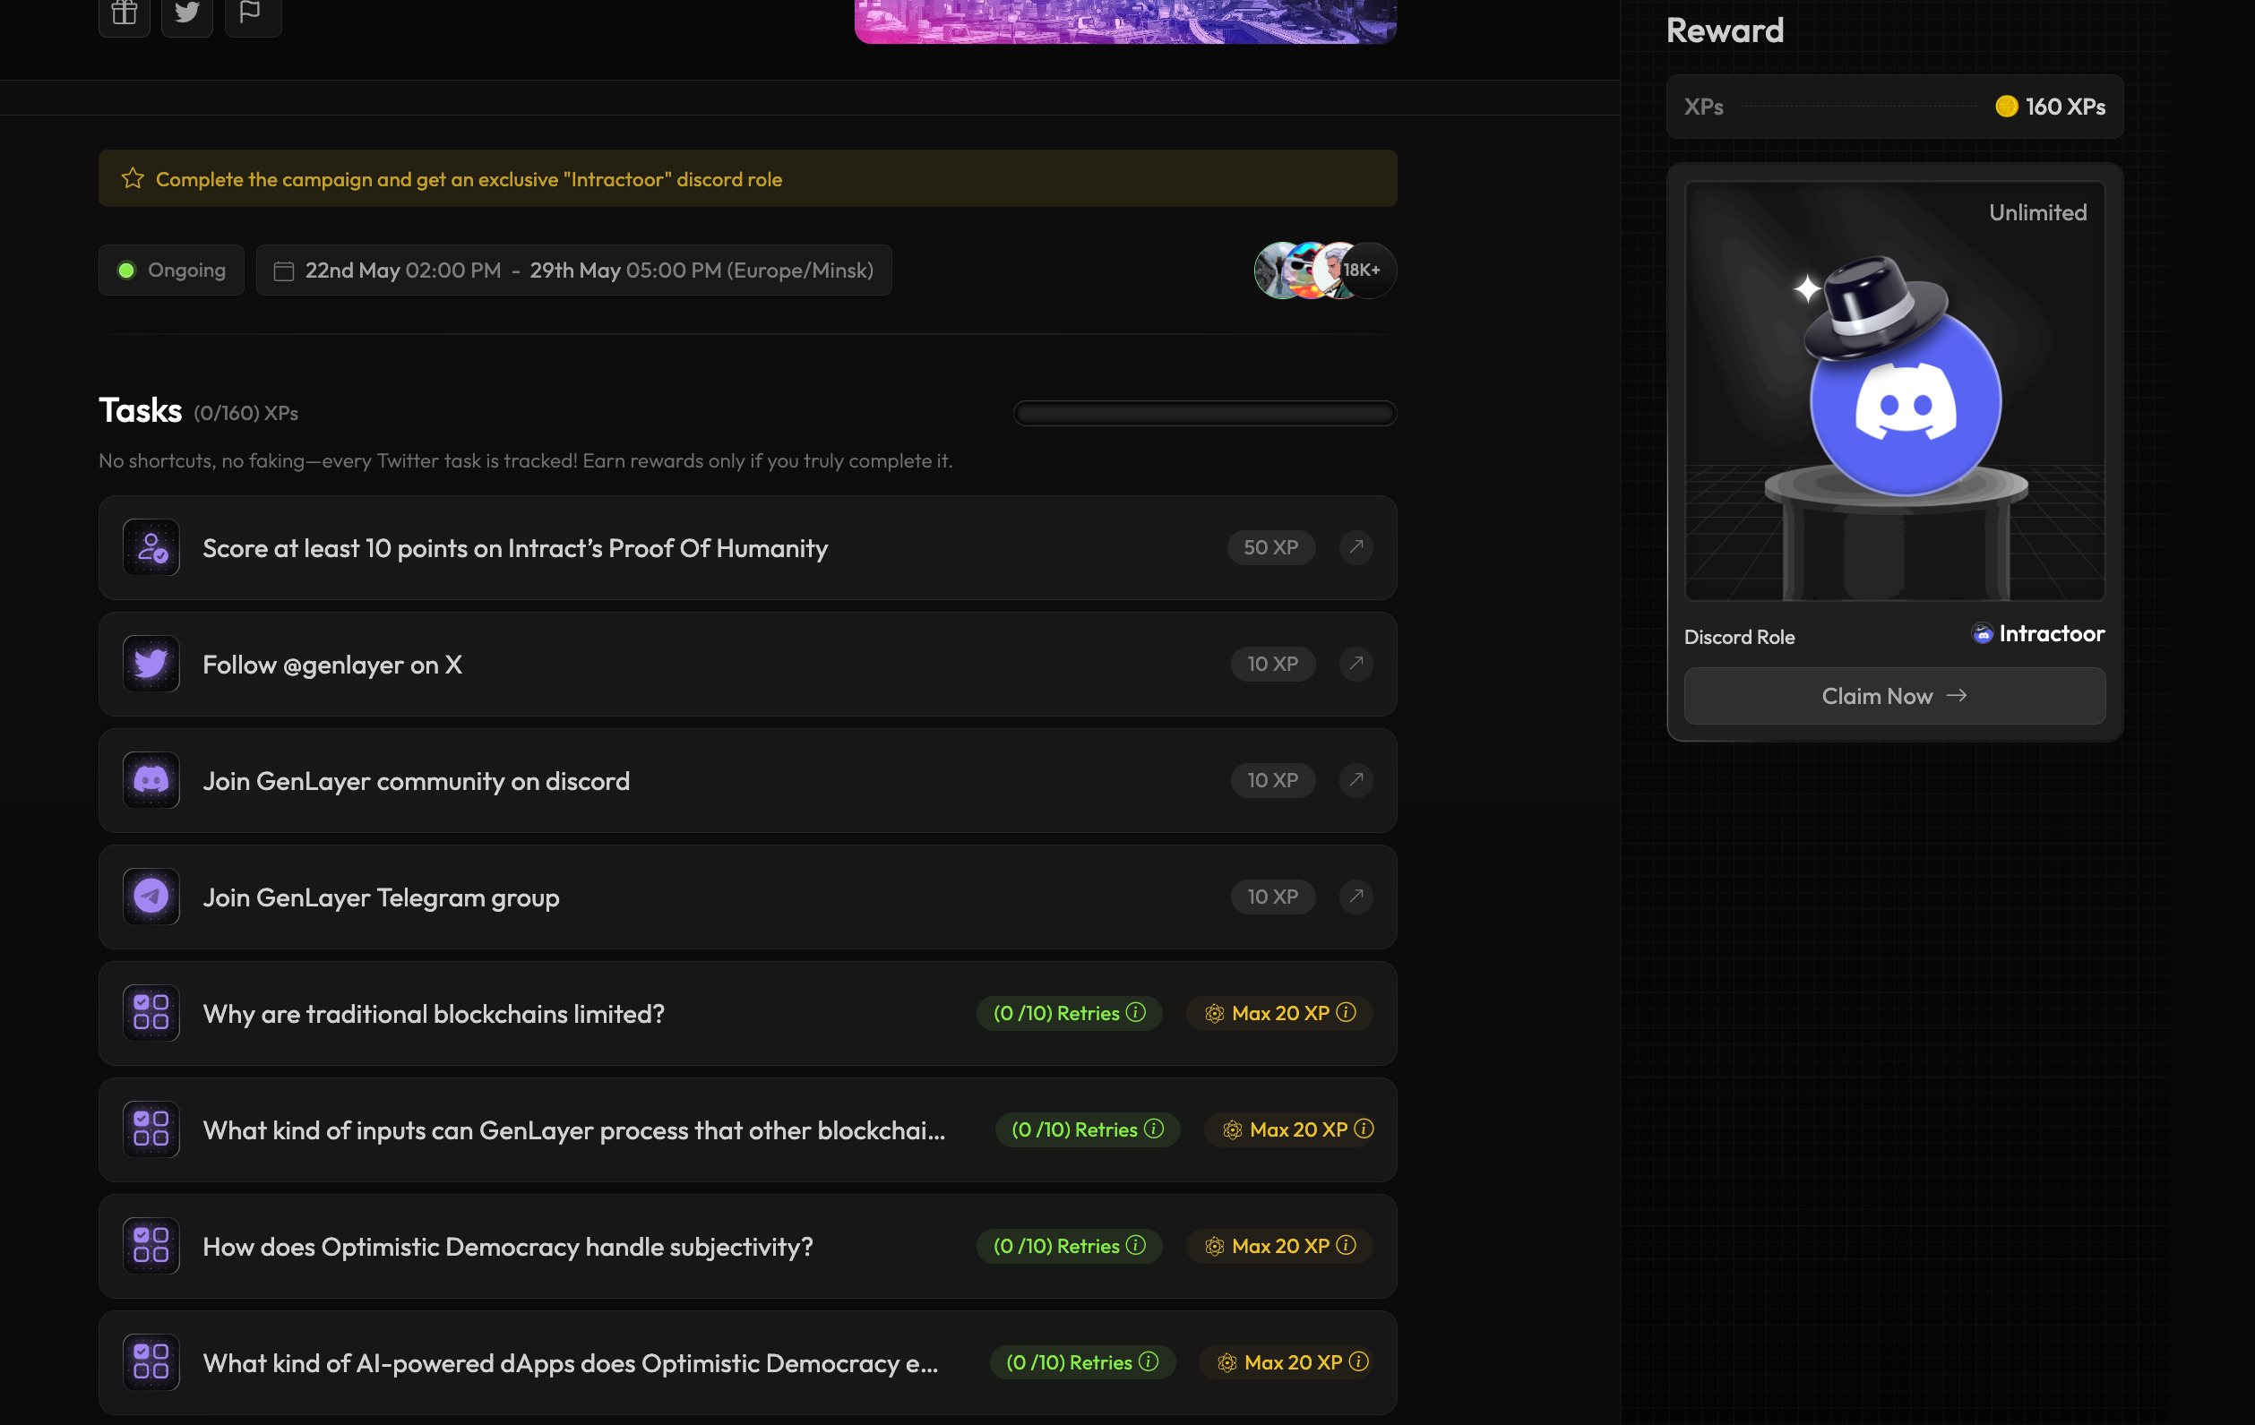Open arrow for Join discord task
This screenshot has height=1425, width=2255.
tap(1356, 780)
